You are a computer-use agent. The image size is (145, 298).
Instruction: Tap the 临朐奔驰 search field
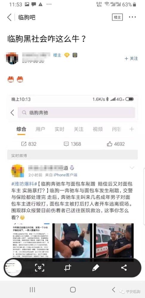tap(76, 113)
